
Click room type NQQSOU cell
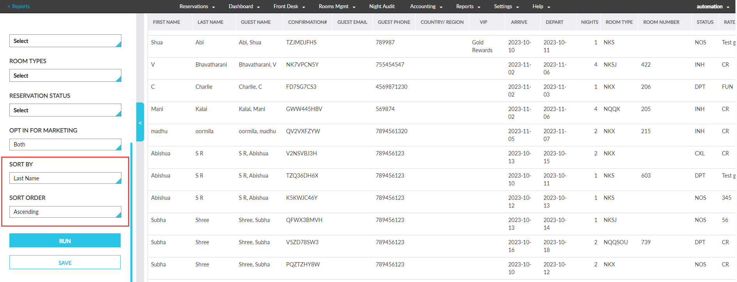[x=616, y=242]
